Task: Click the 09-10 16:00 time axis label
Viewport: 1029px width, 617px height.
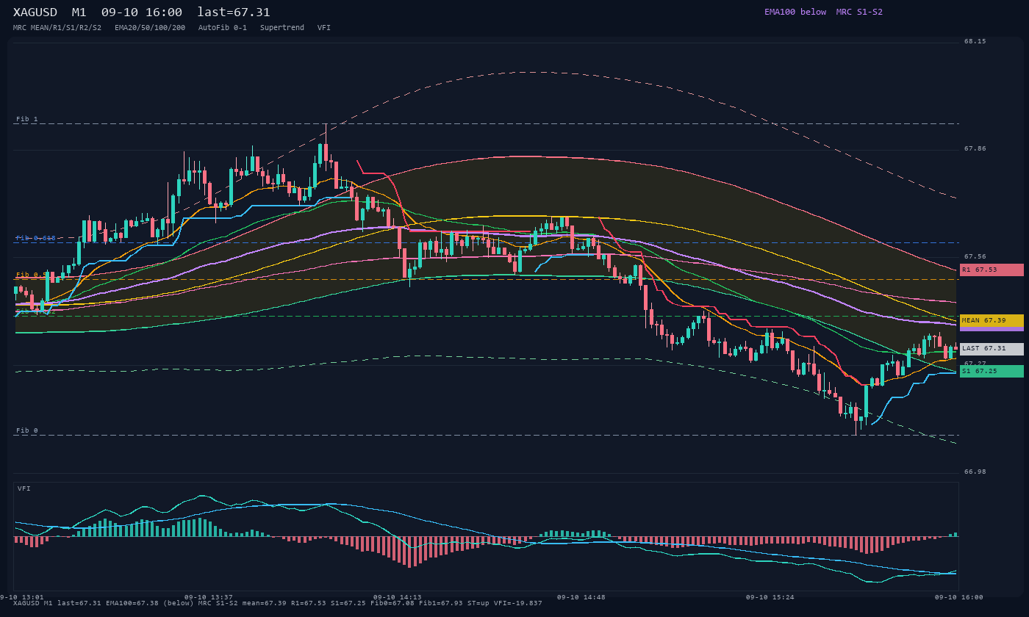Action: click(x=959, y=597)
